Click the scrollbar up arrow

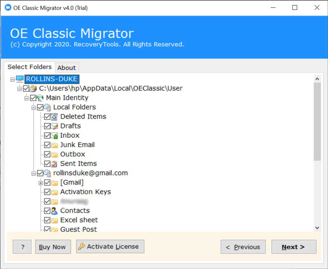click(317, 79)
